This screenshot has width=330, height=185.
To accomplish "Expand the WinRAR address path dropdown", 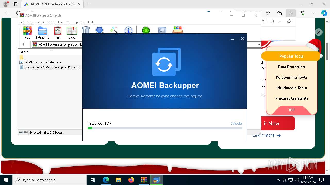I will pyautogui.click(x=259, y=44).
